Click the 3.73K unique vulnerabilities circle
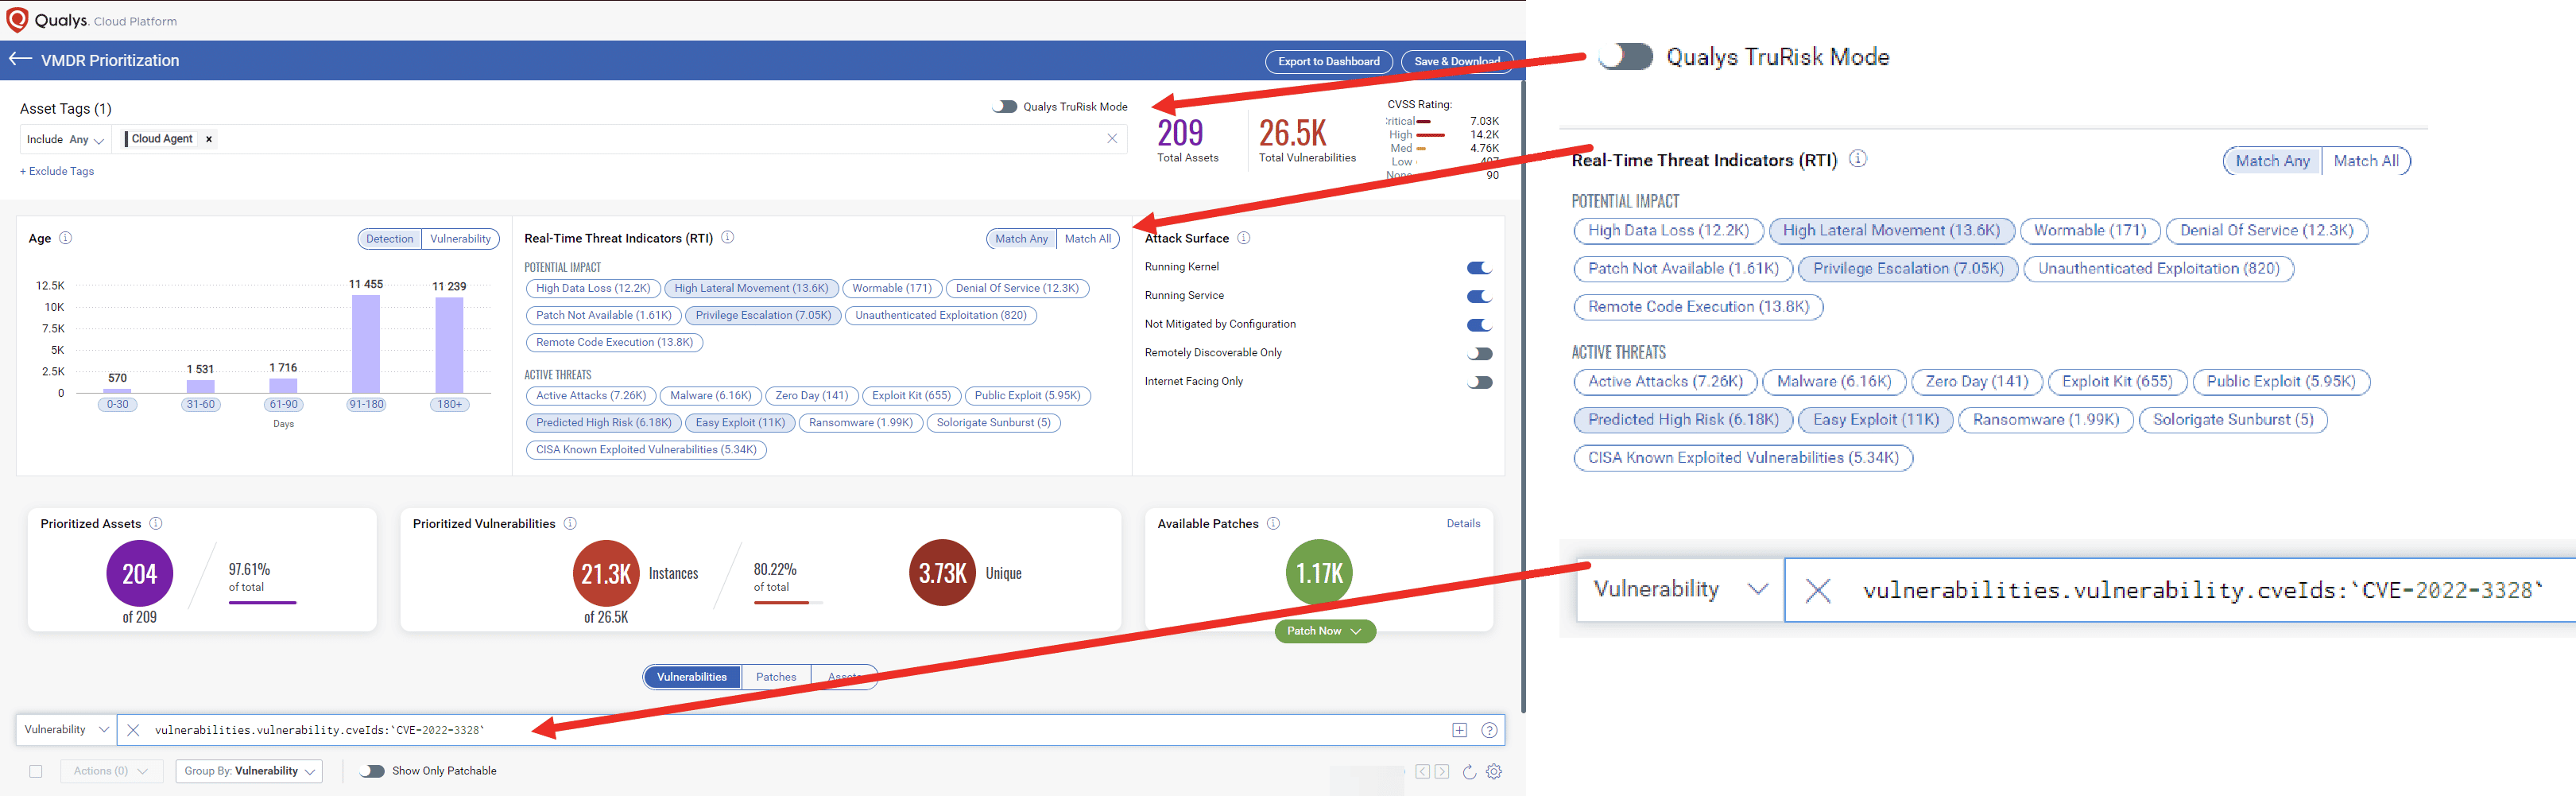2576x796 pixels. point(942,573)
